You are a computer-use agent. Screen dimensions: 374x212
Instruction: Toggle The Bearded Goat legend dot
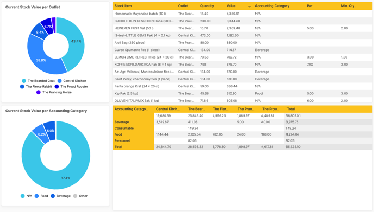[24, 81]
